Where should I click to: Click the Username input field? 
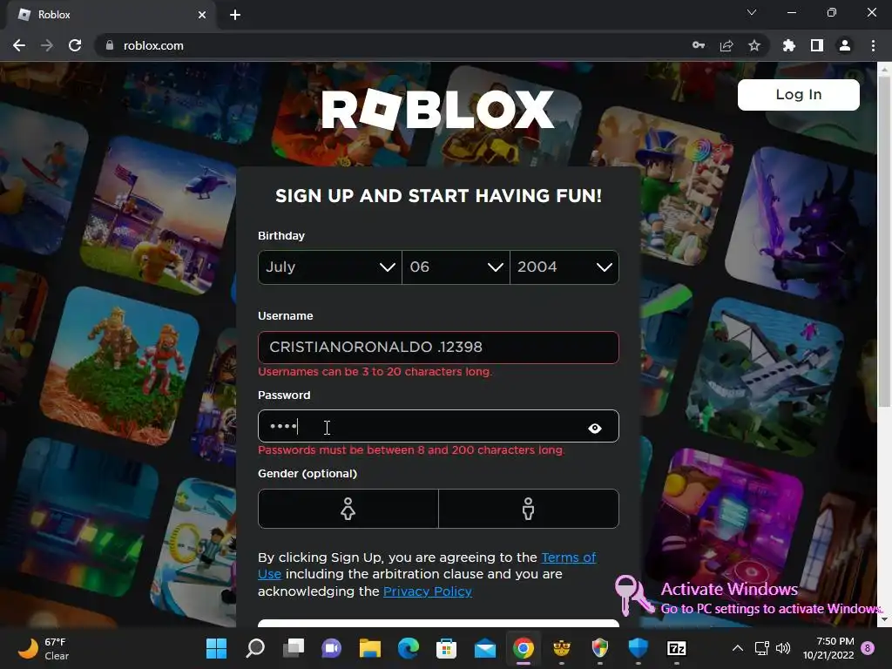(438, 347)
